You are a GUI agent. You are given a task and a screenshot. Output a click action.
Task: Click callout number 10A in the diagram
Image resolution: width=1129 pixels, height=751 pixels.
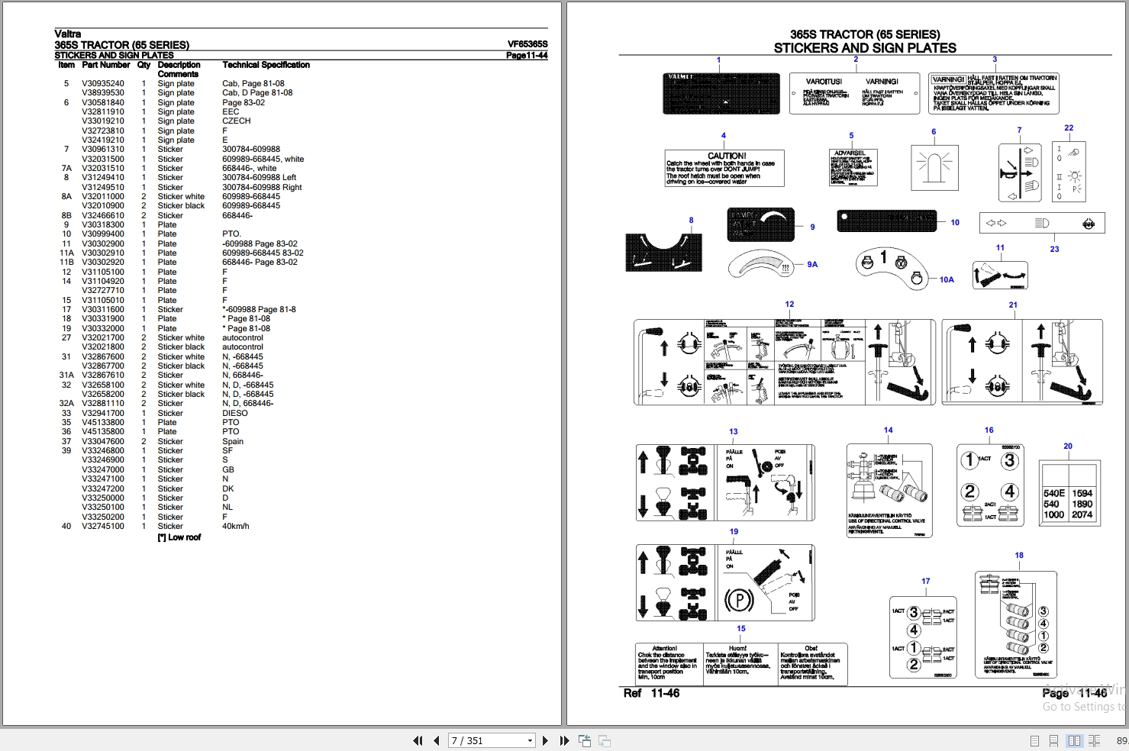coord(947,279)
